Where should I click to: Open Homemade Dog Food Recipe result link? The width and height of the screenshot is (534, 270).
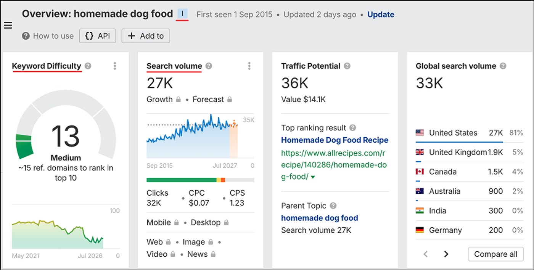tap(335, 140)
